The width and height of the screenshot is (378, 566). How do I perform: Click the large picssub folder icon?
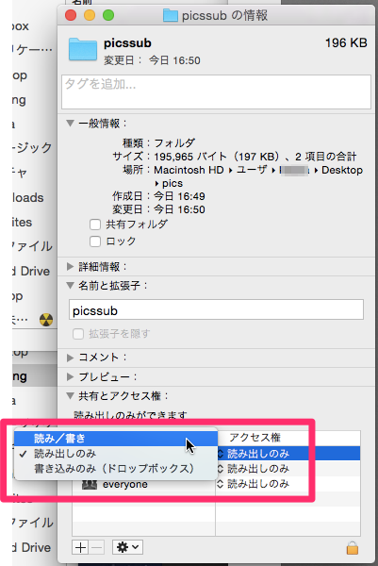pos(83,49)
